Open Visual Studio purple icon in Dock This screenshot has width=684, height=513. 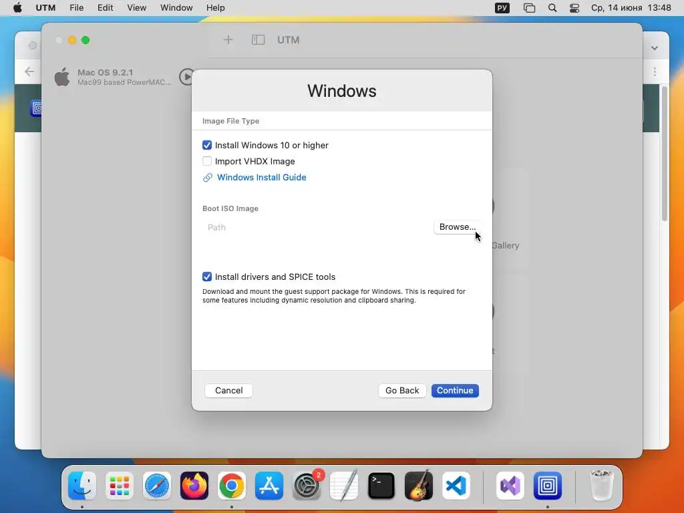510,486
